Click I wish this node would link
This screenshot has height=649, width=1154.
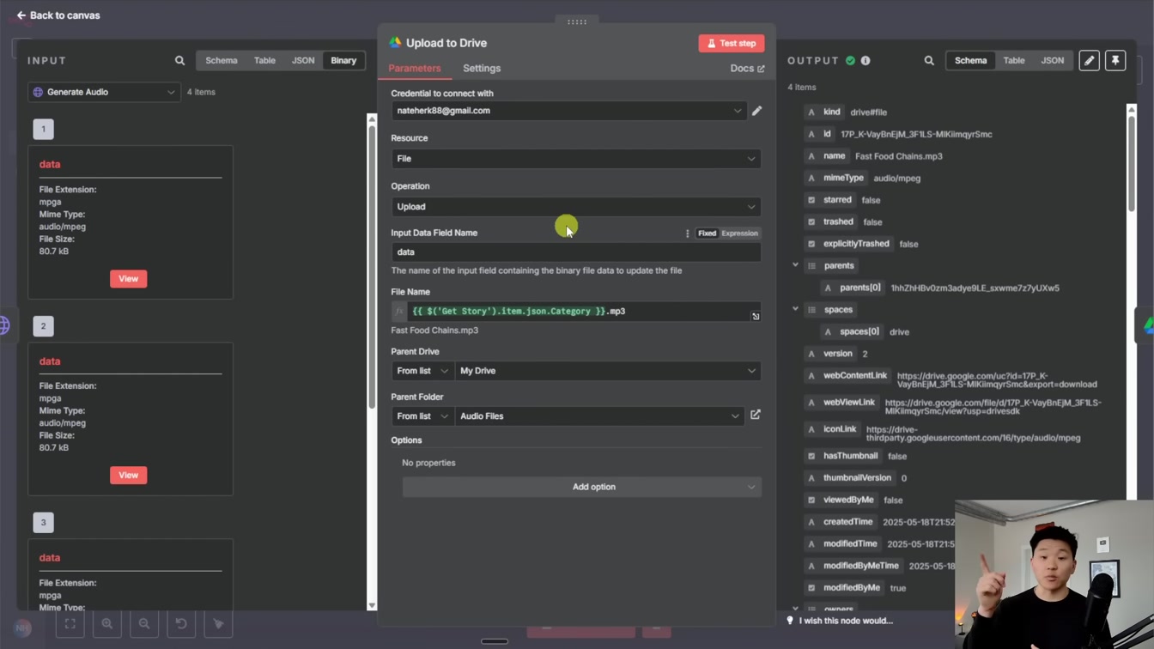[846, 621]
